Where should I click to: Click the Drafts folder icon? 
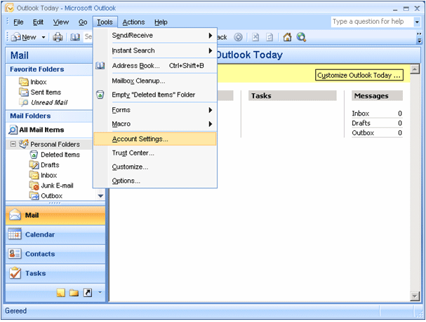click(34, 164)
